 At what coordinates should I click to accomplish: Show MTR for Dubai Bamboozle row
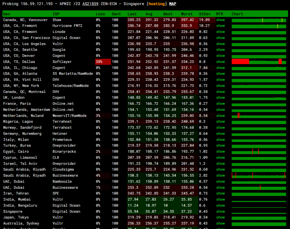click(x=220, y=182)
